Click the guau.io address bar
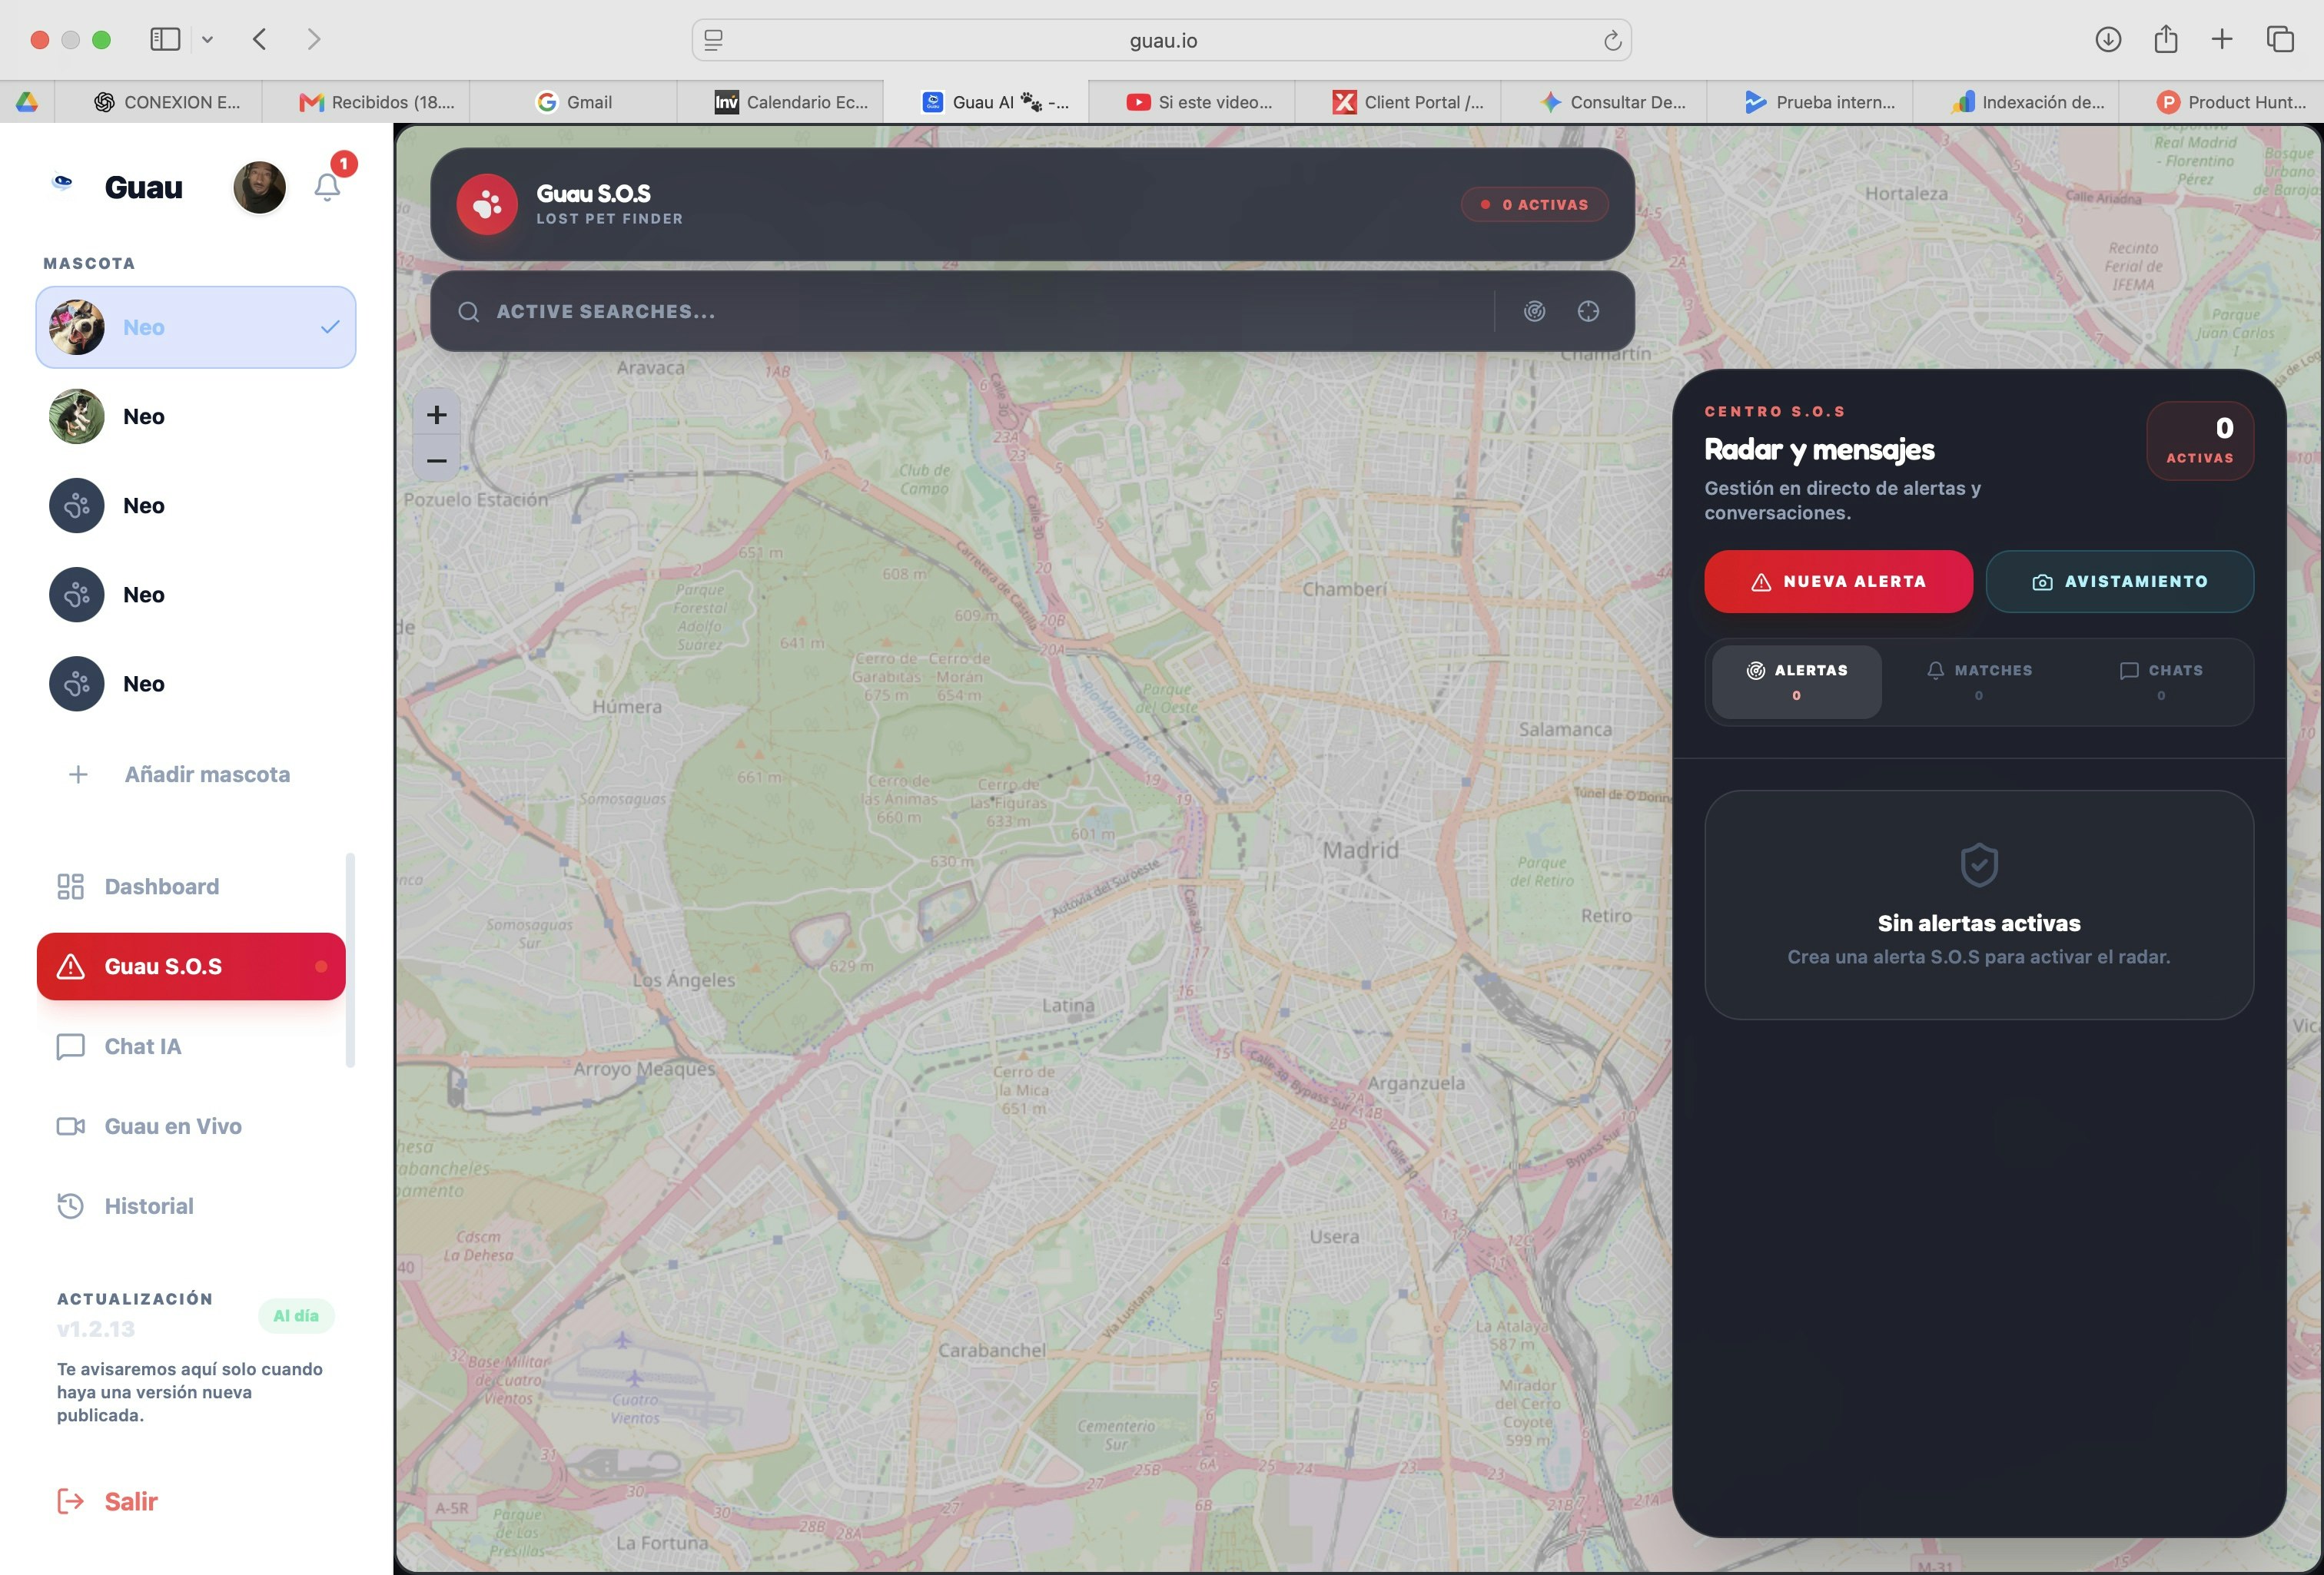This screenshot has height=1575, width=2324. [x=1162, y=40]
